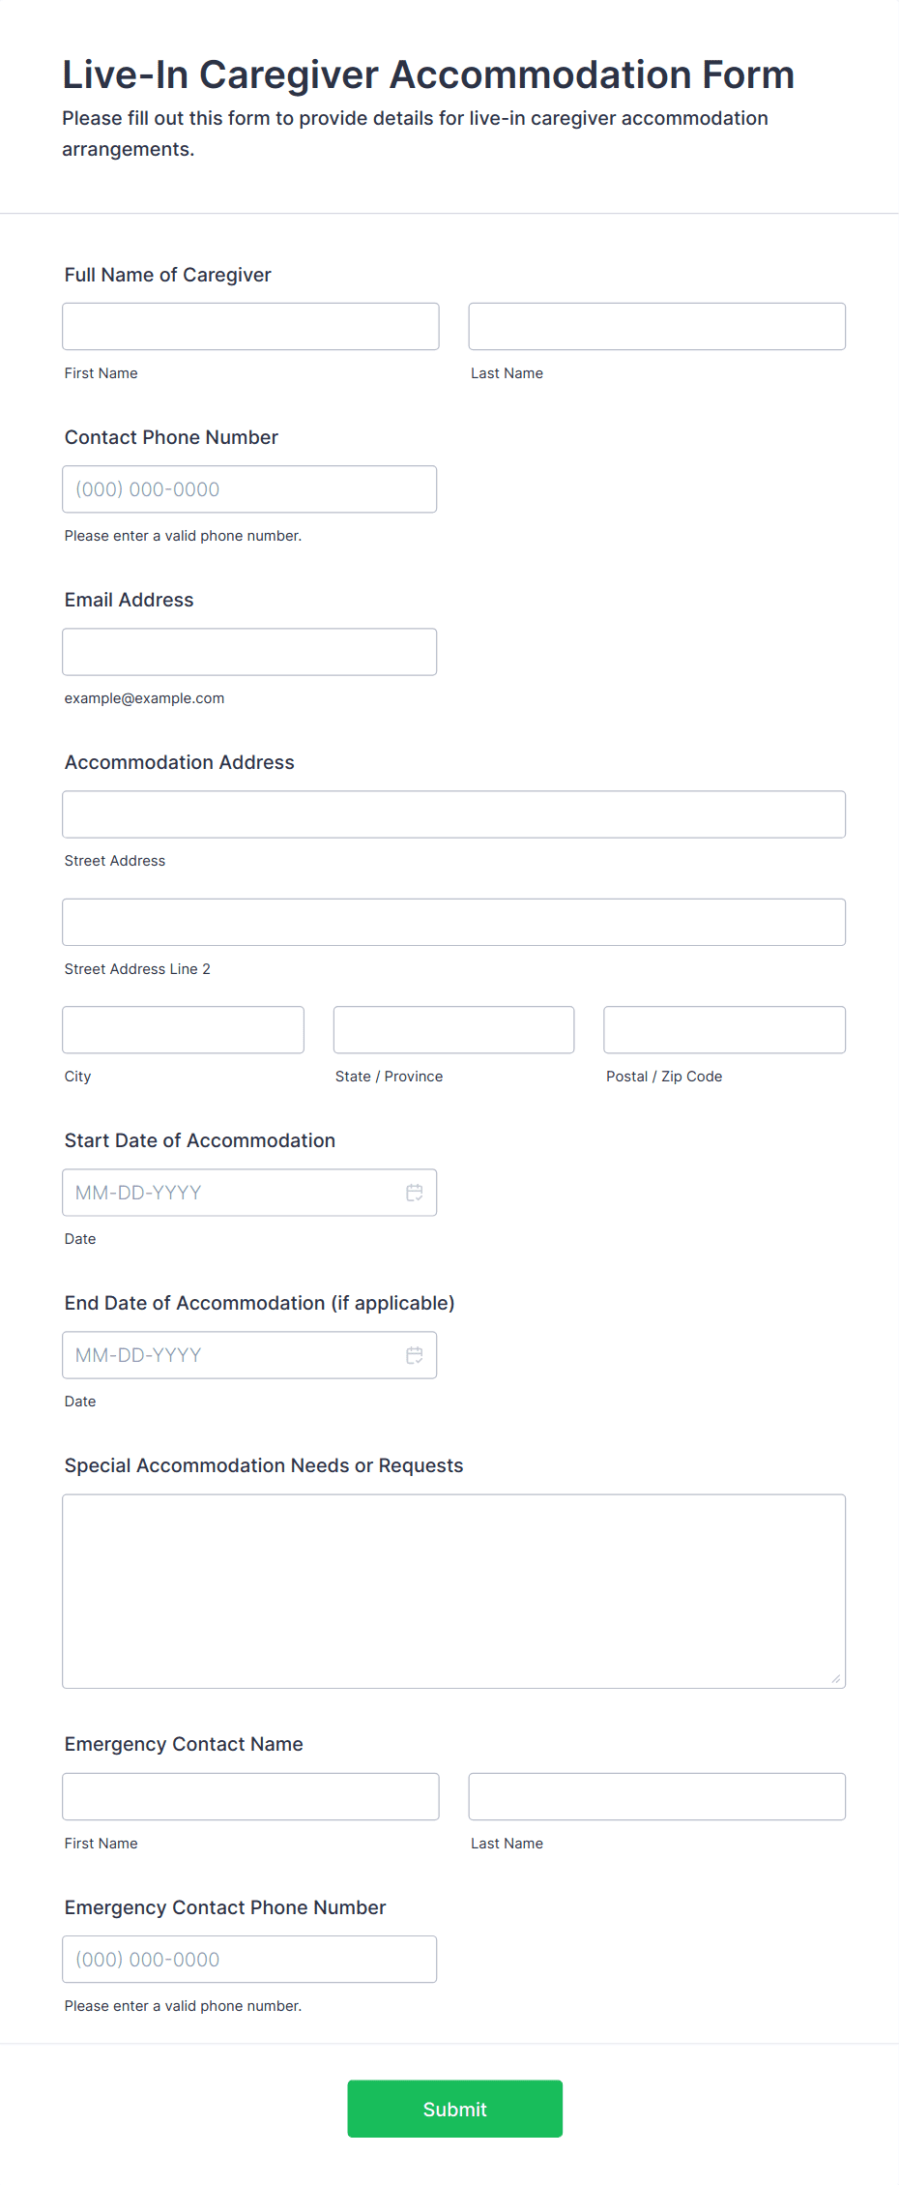
Task: Click the Postal / Zip Code field
Action: [x=724, y=1029]
